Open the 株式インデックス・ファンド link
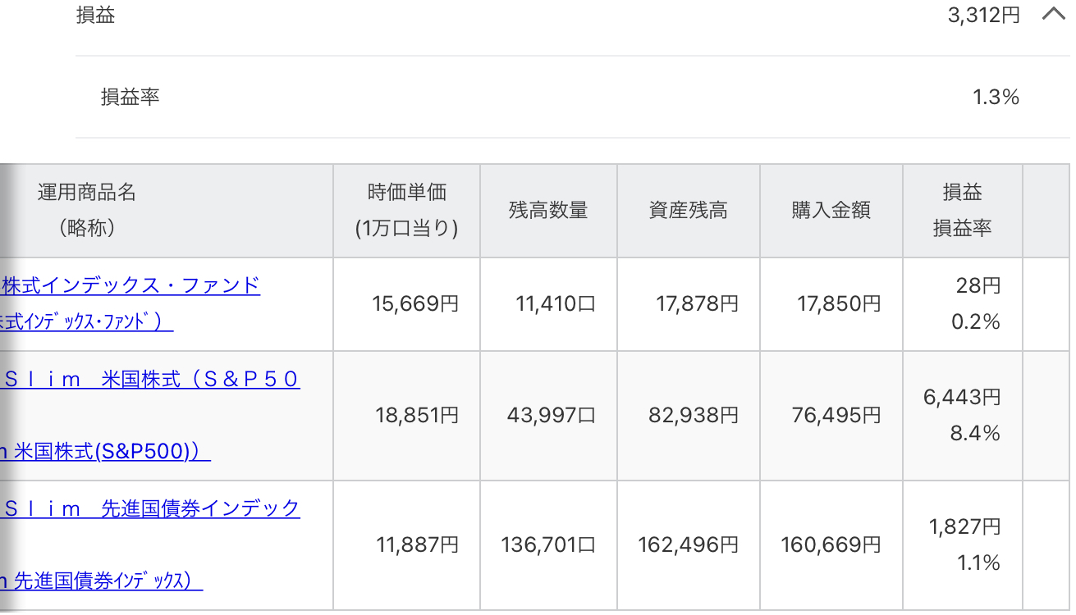 click(131, 285)
